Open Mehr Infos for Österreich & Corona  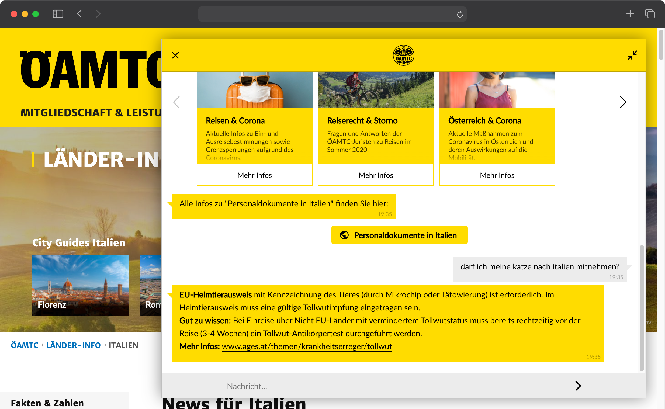point(497,175)
